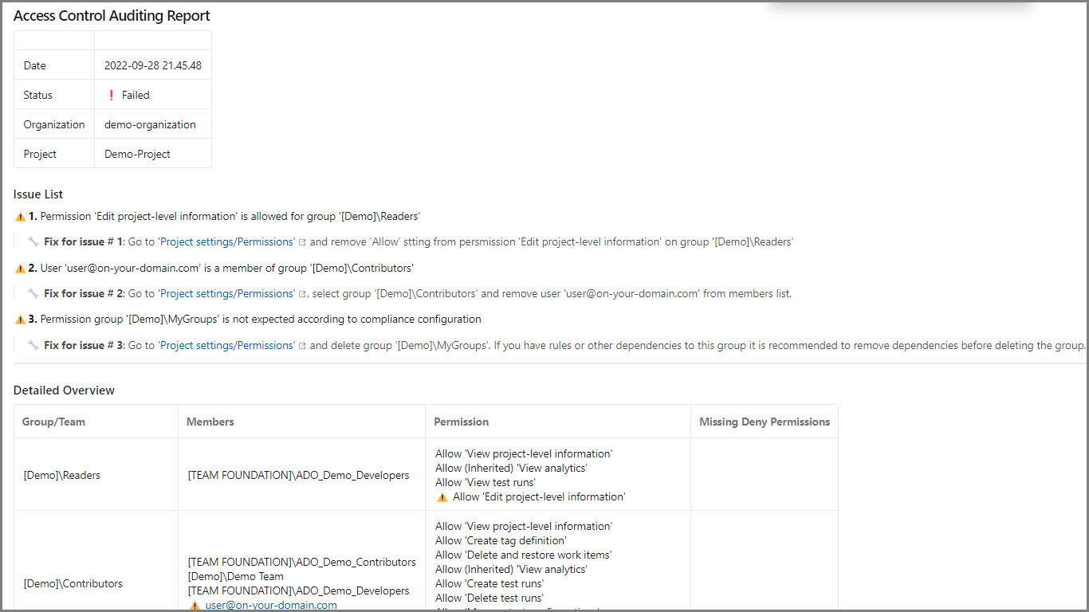Click the 'Detailed Overview' heading
The height and width of the screenshot is (612, 1089).
tap(64, 390)
